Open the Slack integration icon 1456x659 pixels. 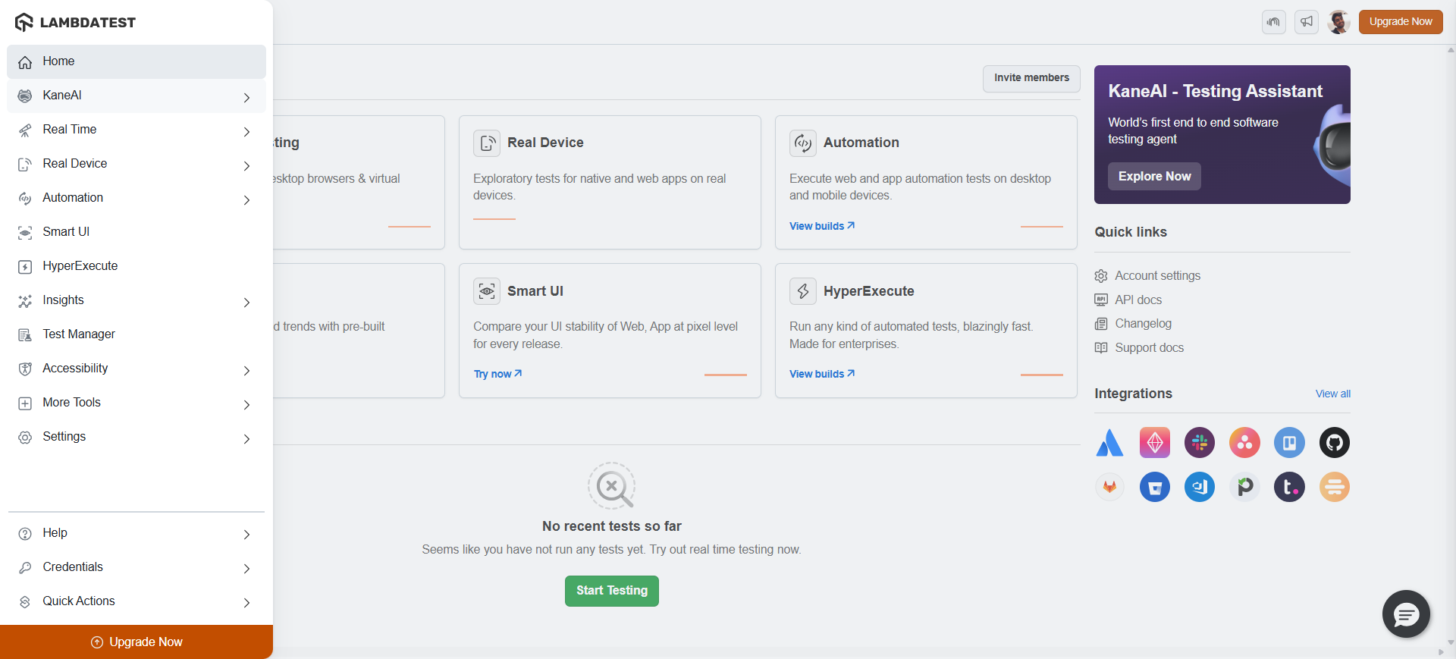pyautogui.click(x=1200, y=443)
